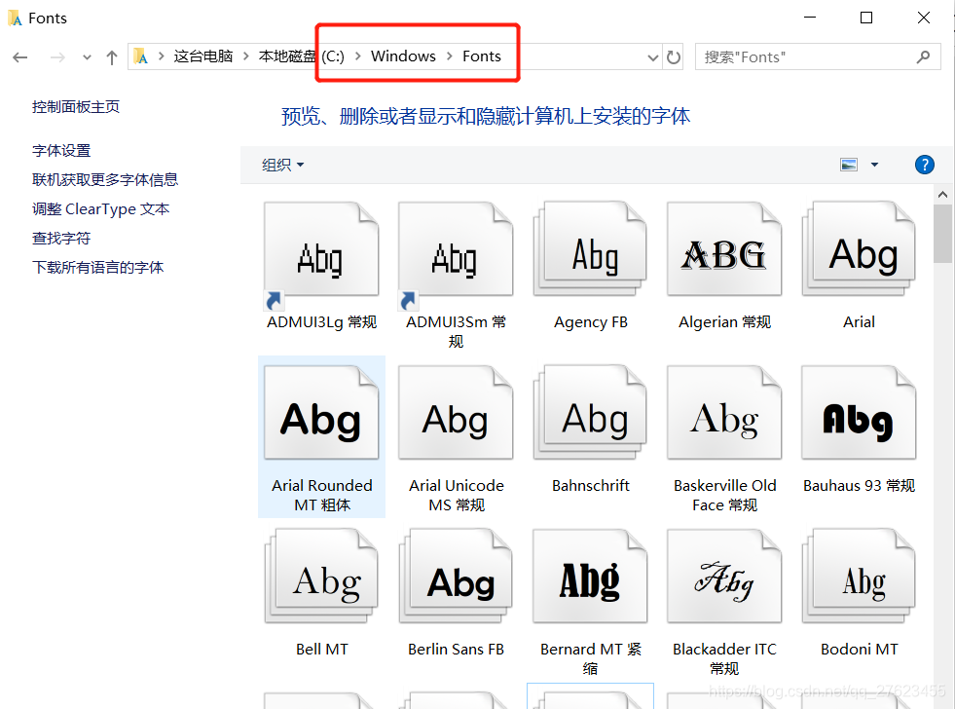955x709 pixels.
Task: Click the Bauhaus 93 常规 label
Action: 859,485
